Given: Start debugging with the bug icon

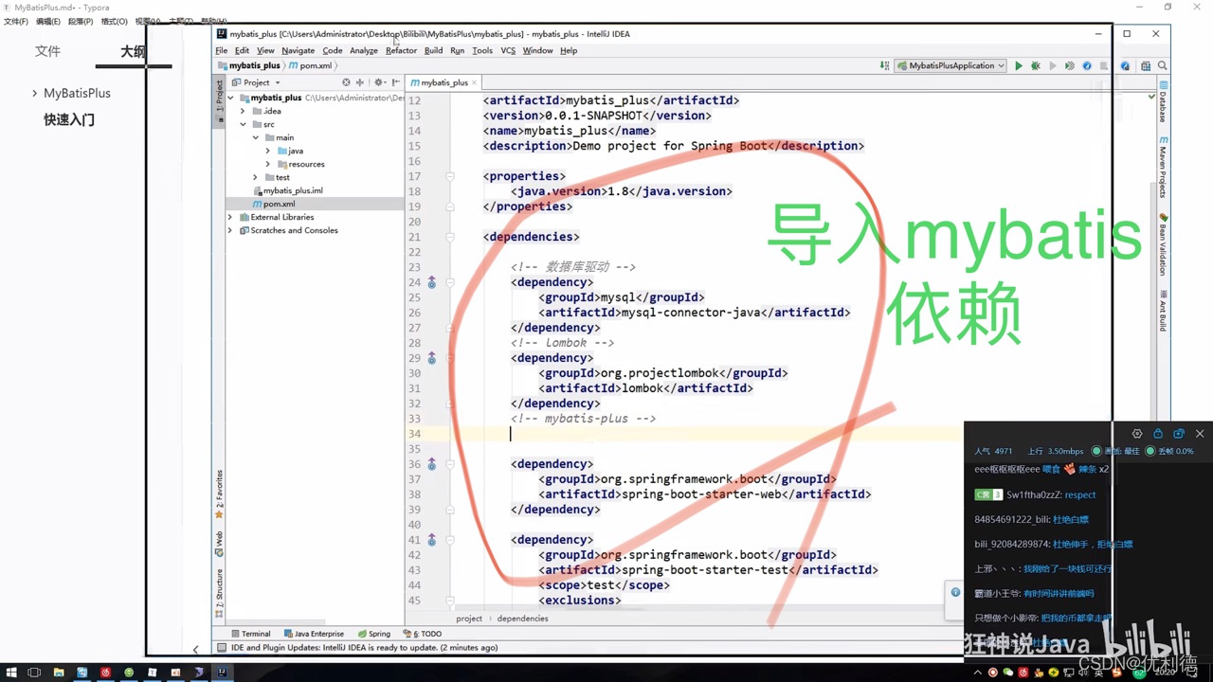Looking at the screenshot, I should (x=1036, y=66).
